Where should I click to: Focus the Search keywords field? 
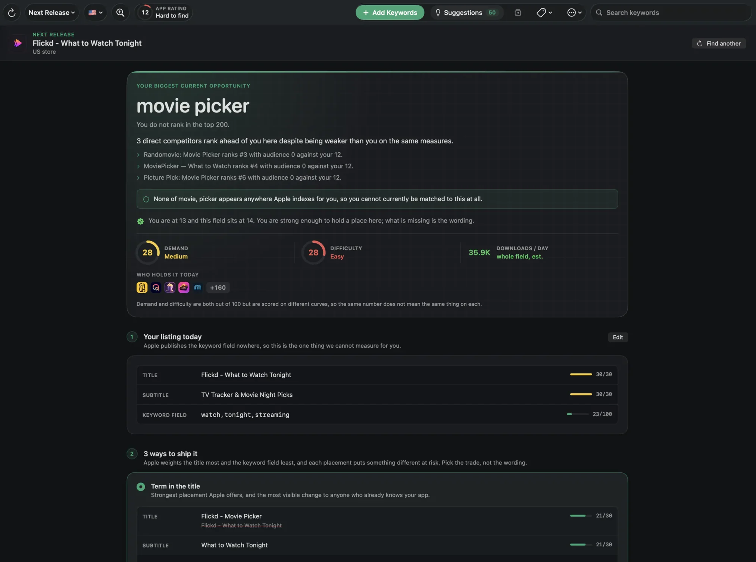pos(671,13)
